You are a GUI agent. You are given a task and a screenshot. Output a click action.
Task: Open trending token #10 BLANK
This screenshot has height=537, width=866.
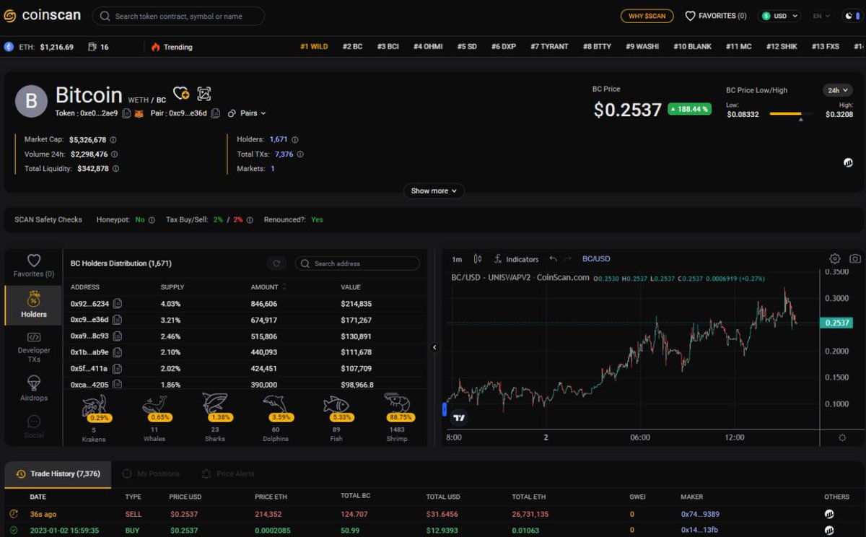[692, 46]
